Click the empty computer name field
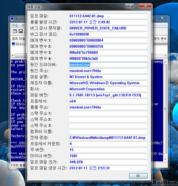The height and width of the screenshot is (186, 178). coord(108,131)
